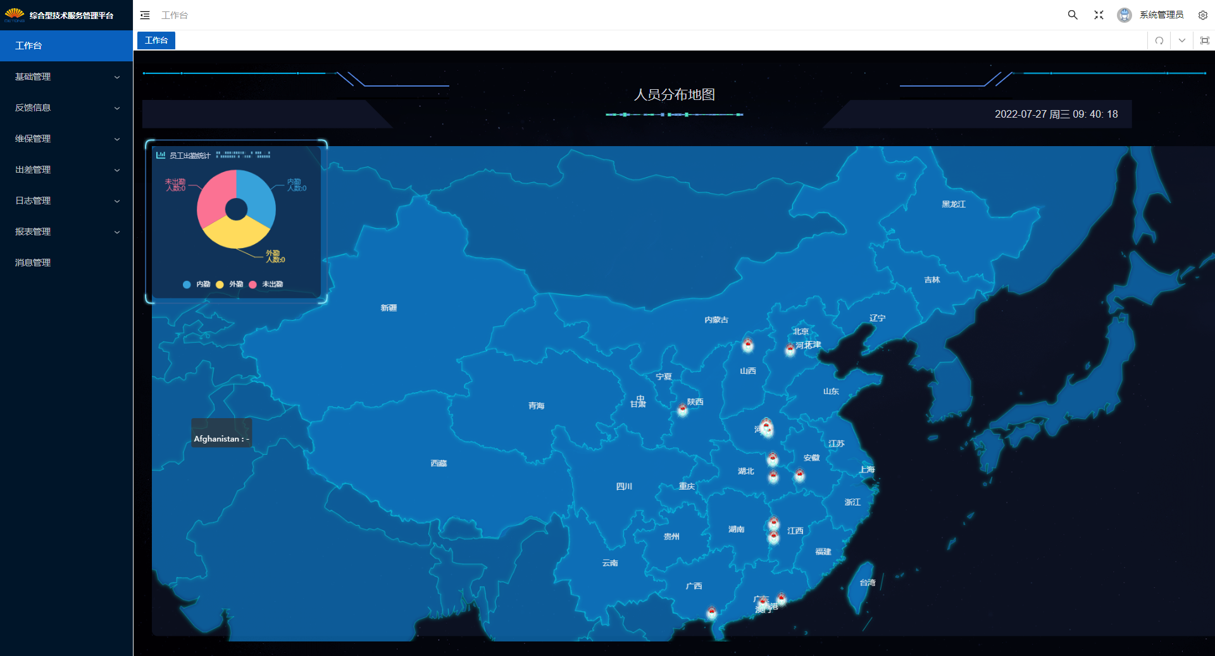
Task: Refresh the current tab page
Action: coord(1159,40)
